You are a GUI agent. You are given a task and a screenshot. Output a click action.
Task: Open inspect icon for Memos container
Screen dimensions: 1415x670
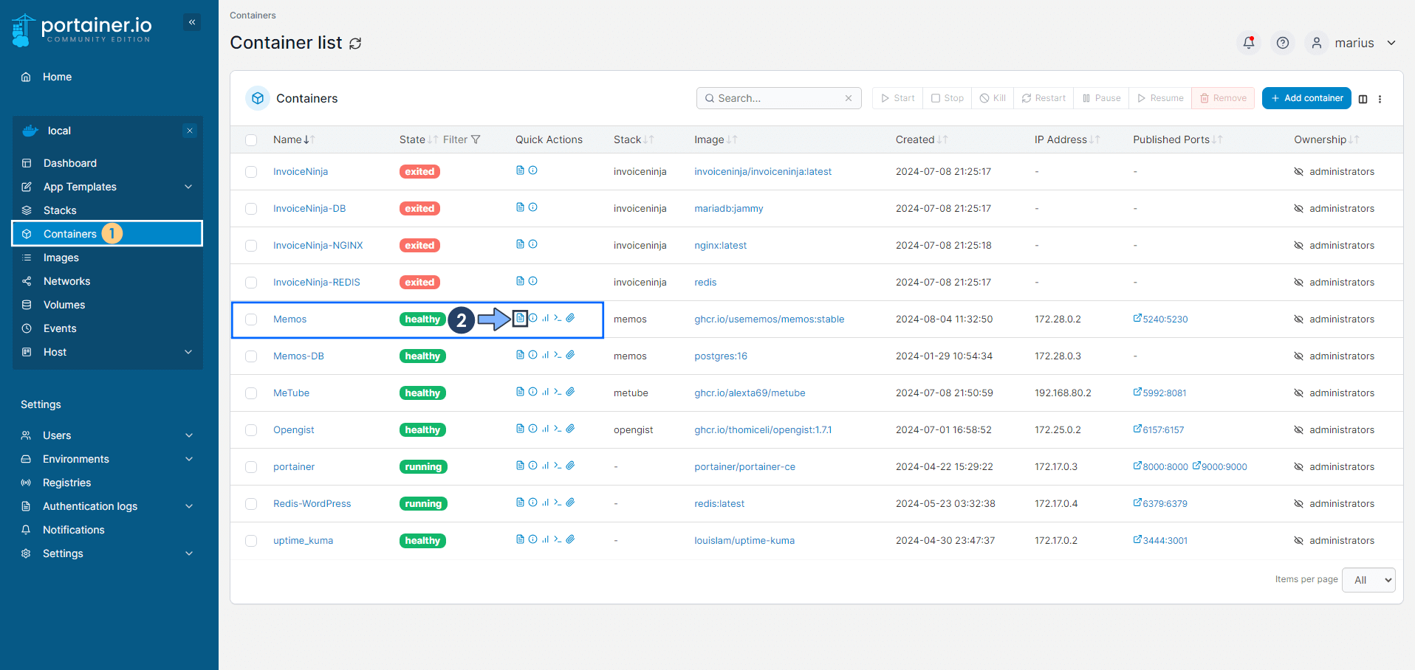point(532,318)
